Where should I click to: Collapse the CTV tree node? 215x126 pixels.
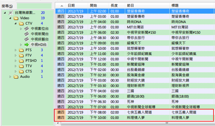click(16, 24)
